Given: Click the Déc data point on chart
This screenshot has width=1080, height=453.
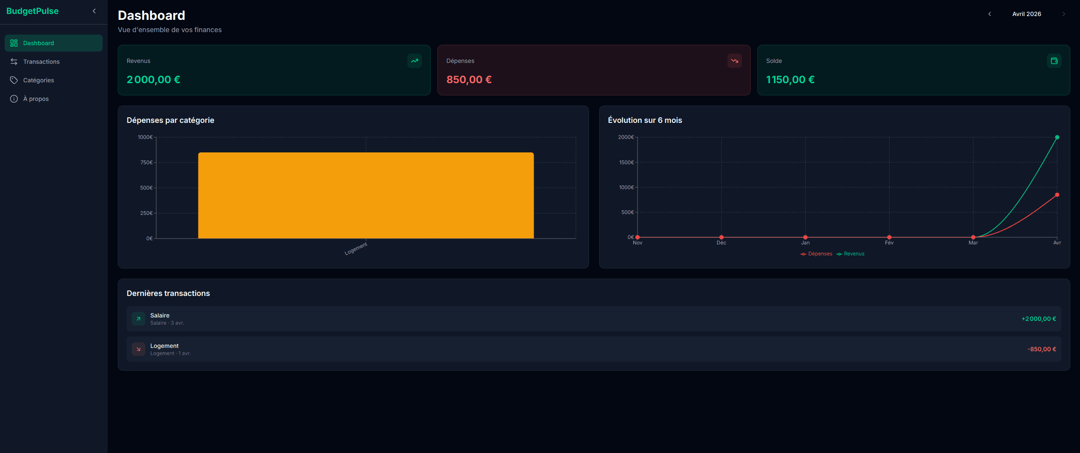Looking at the screenshot, I should (x=722, y=237).
